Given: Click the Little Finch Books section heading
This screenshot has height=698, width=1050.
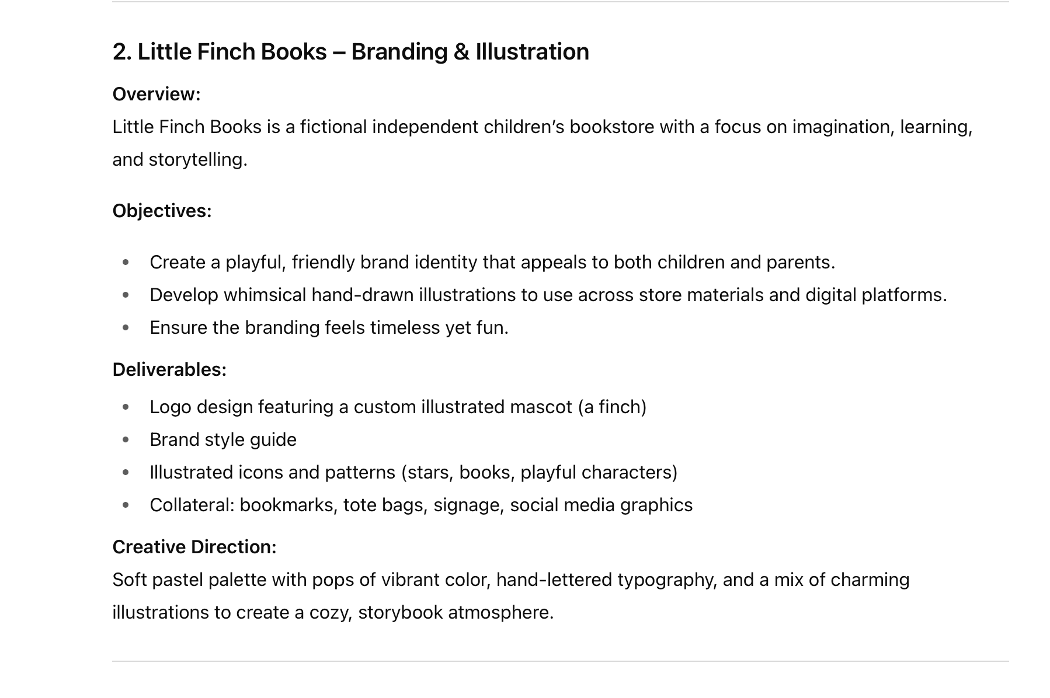Looking at the screenshot, I should (350, 52).
